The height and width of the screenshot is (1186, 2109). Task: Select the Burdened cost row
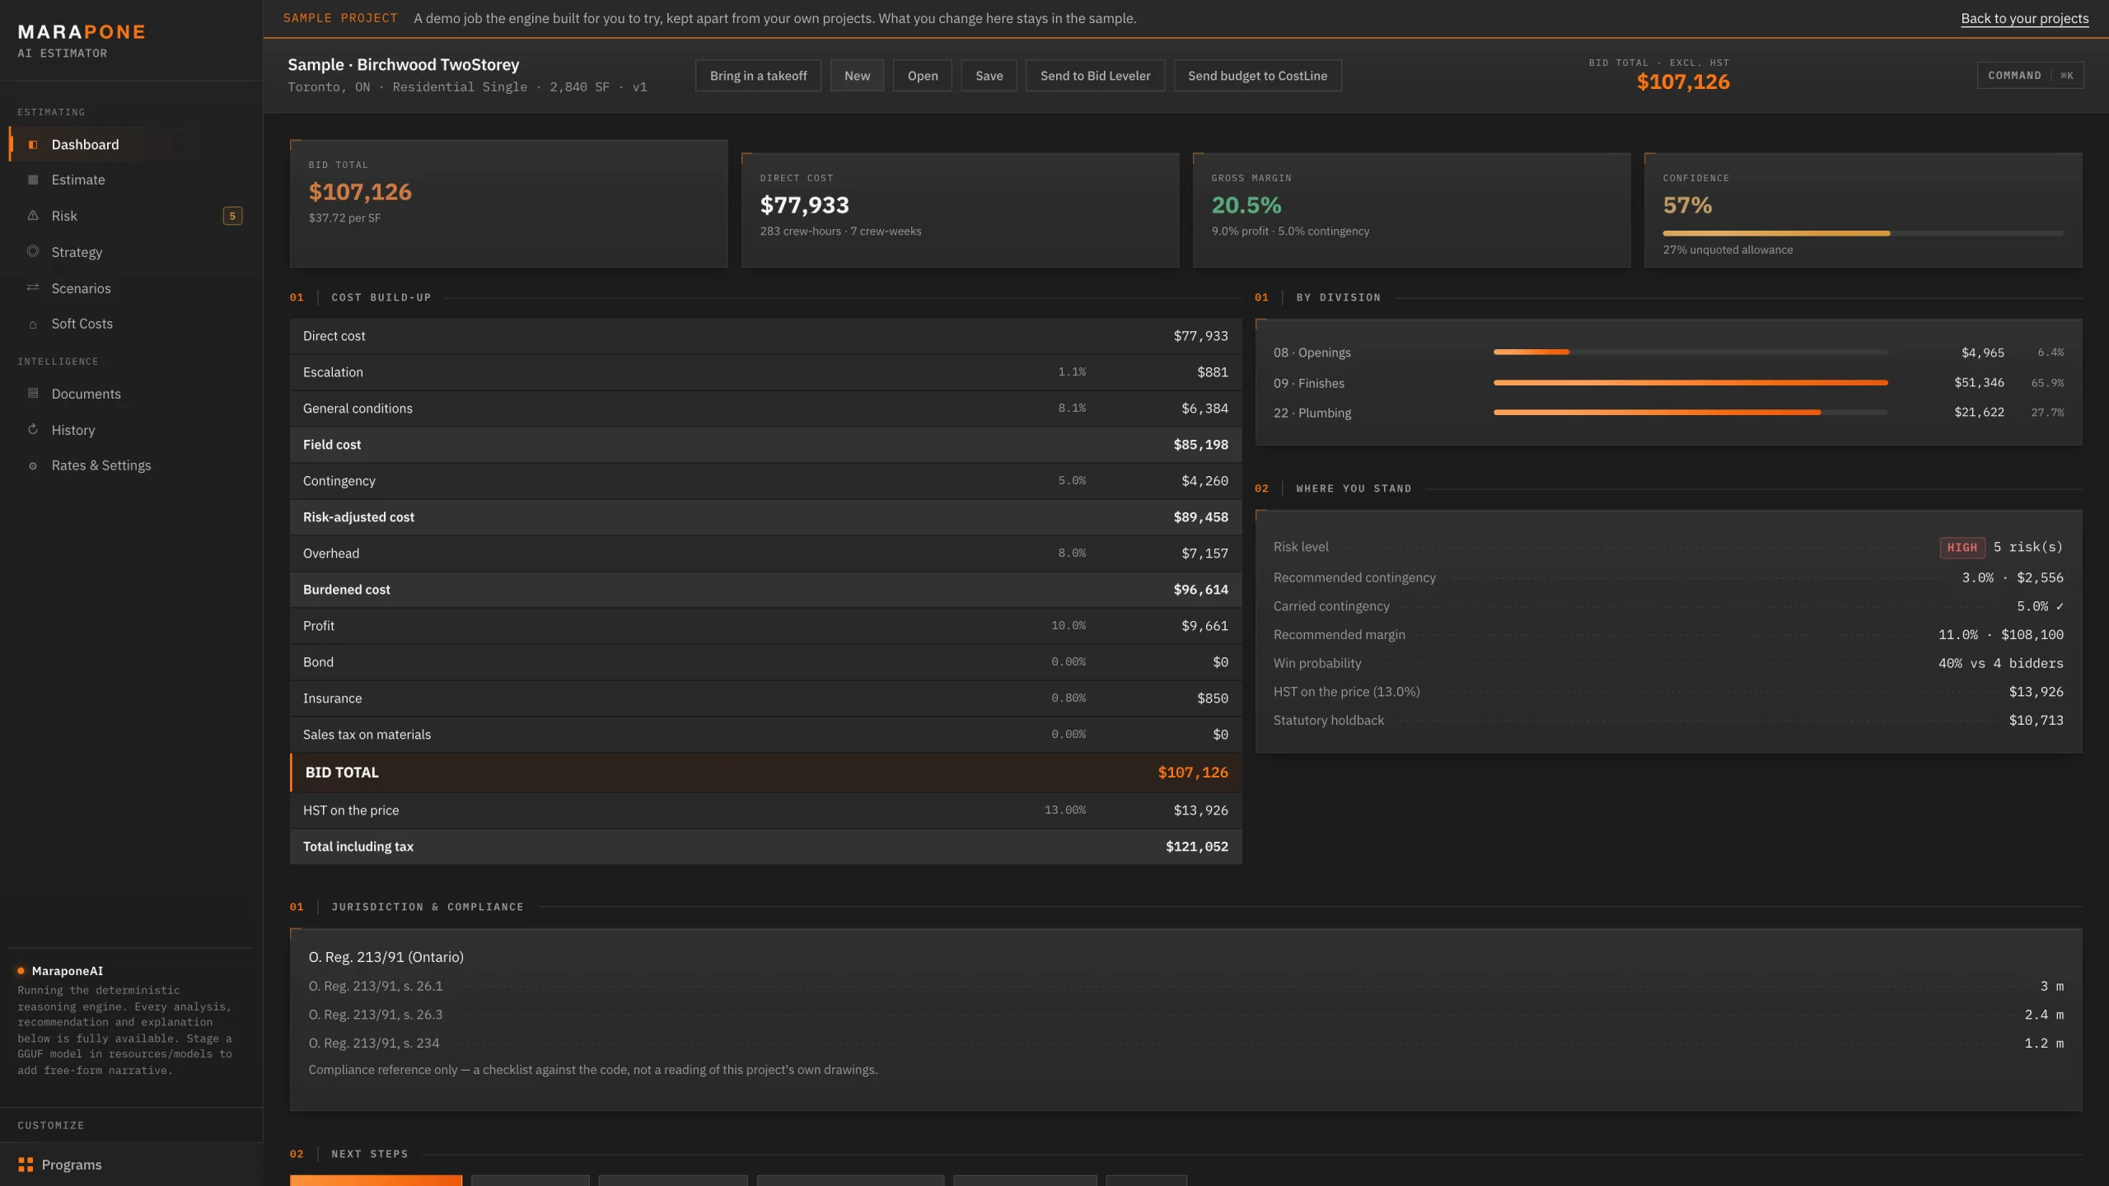(765, 590)
